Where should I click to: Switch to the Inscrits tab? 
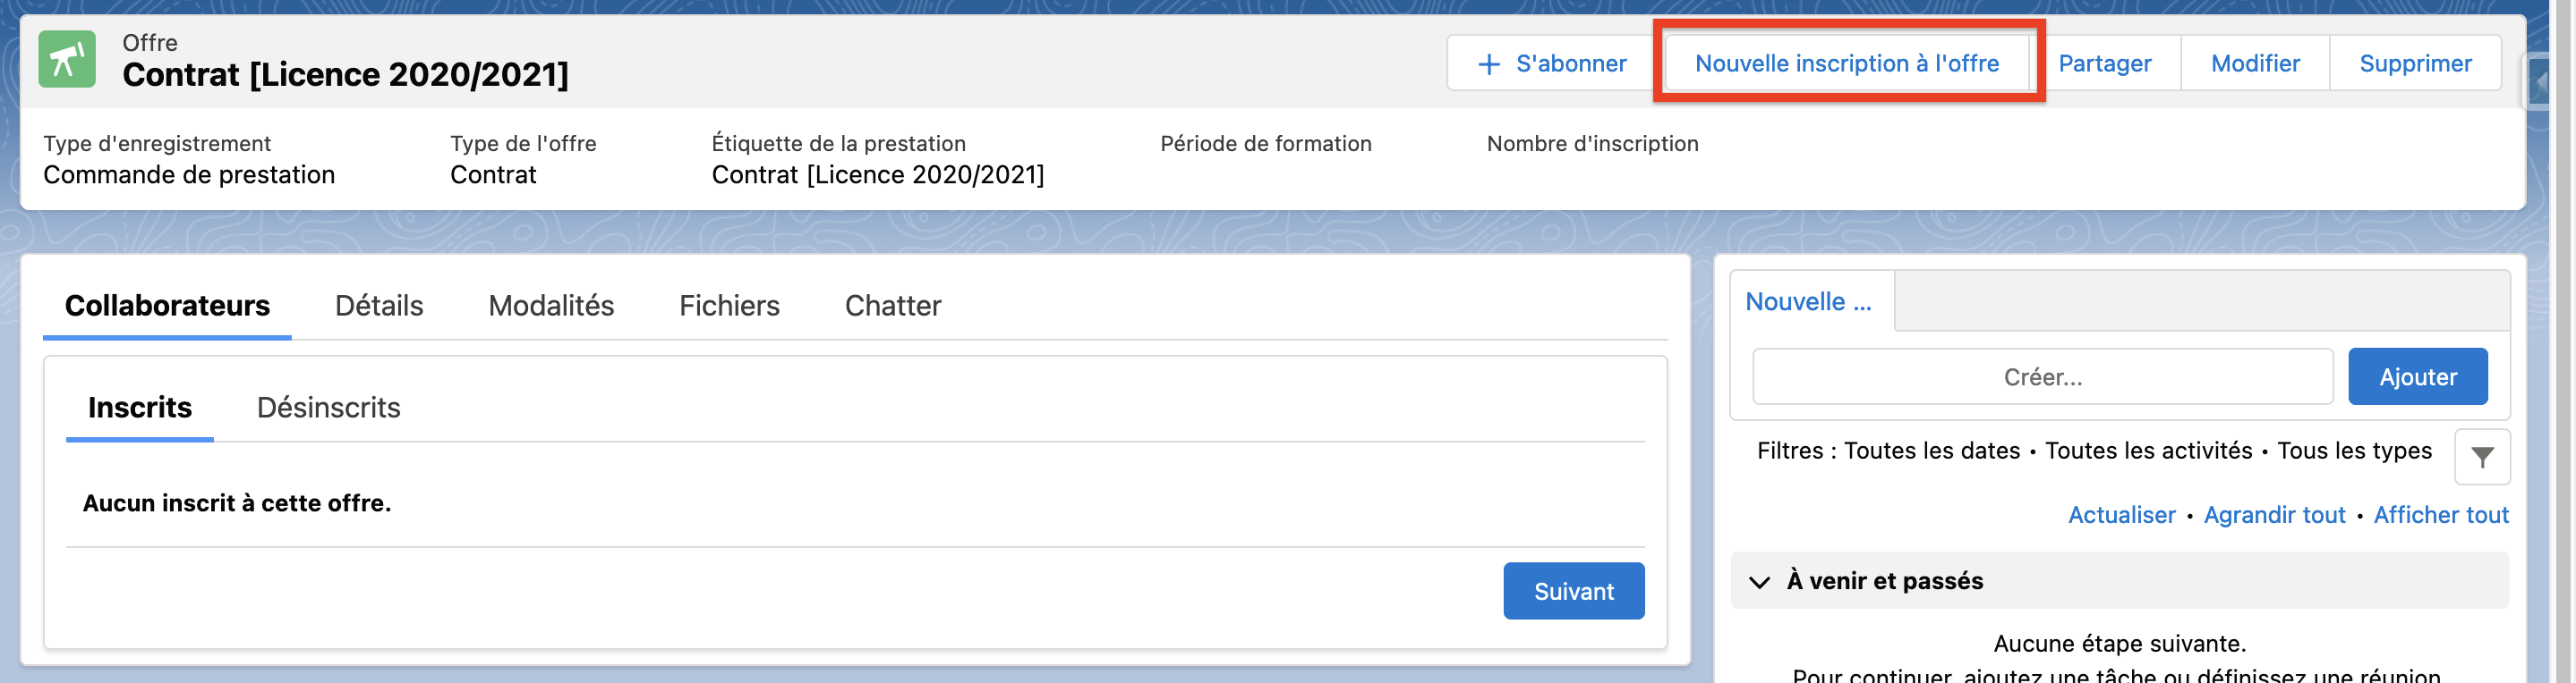tap(138, 408)
